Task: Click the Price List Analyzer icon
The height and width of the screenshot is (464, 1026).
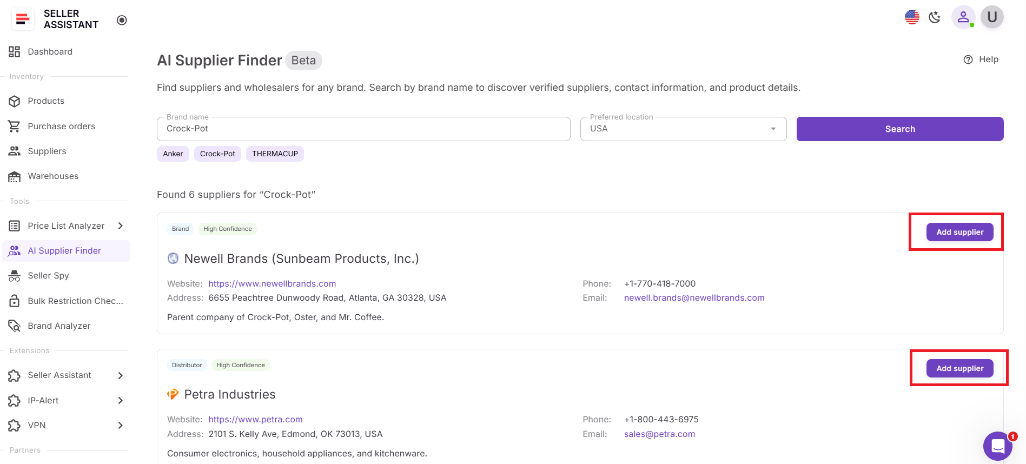Action: [x=15, y=226]
